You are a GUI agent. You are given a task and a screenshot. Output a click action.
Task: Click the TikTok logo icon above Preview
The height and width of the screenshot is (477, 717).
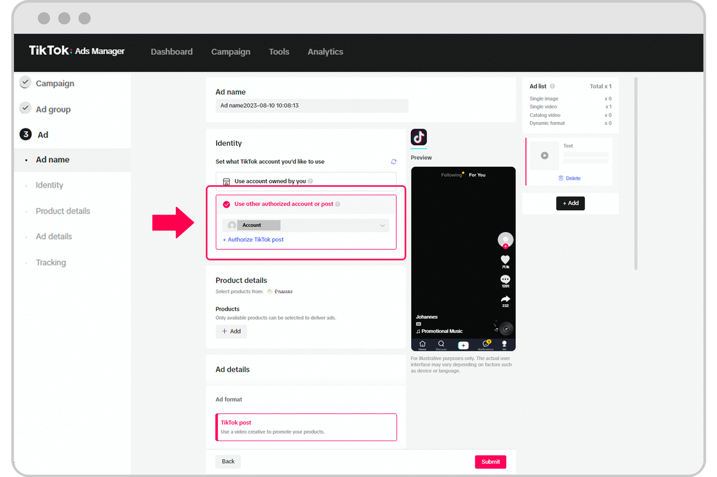point(418,137)
